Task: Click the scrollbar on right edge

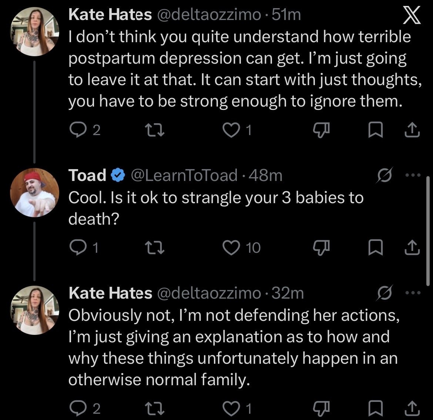Action: tap(428, 231)
